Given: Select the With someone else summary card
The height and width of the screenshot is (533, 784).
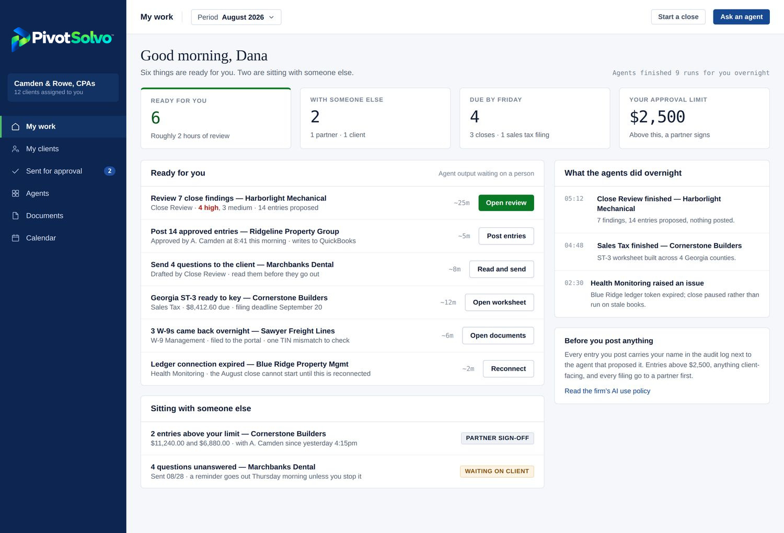Looking at the screenshot, I should click(375, 118).
